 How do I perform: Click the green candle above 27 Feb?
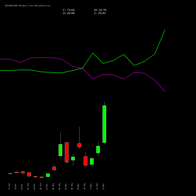pos(48,175)
